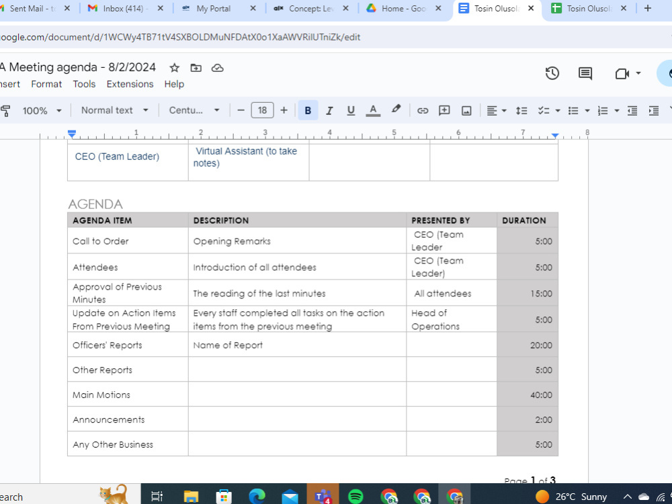Click the numbered list icon

click(603, 111)
